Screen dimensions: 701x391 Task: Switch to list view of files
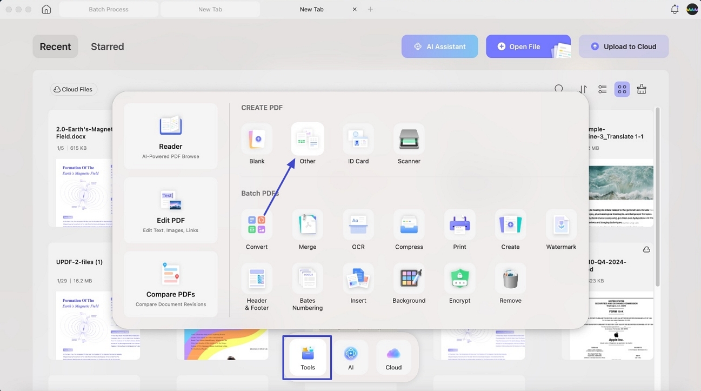pos(602,89)
